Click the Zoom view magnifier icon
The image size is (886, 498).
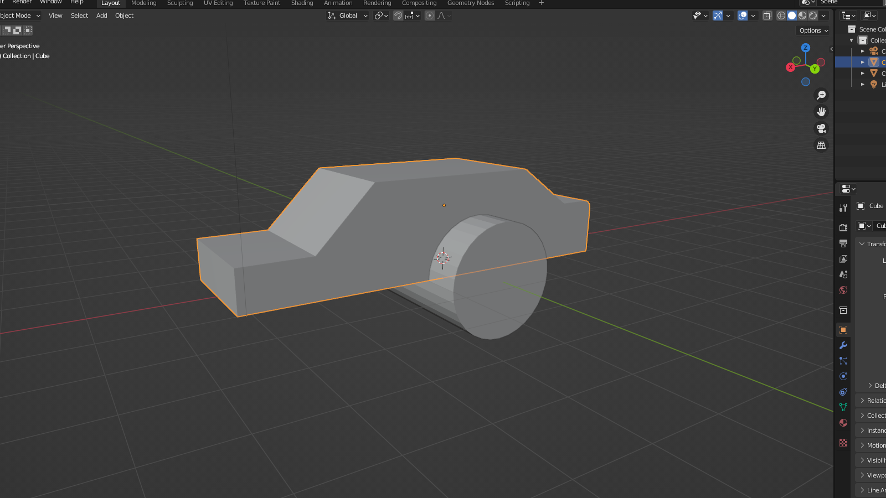pyautogui.click(x=821, y=95)
